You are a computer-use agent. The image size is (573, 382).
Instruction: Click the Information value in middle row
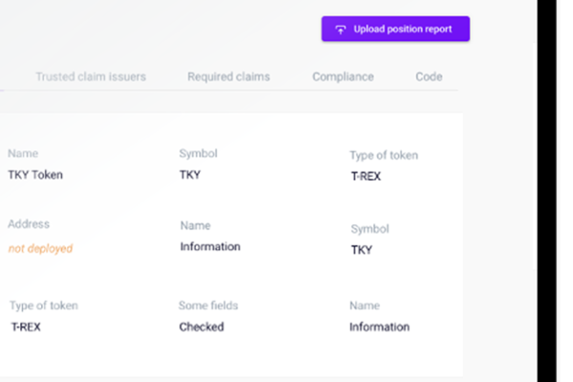pyautogui.click(x=210, y=246)
